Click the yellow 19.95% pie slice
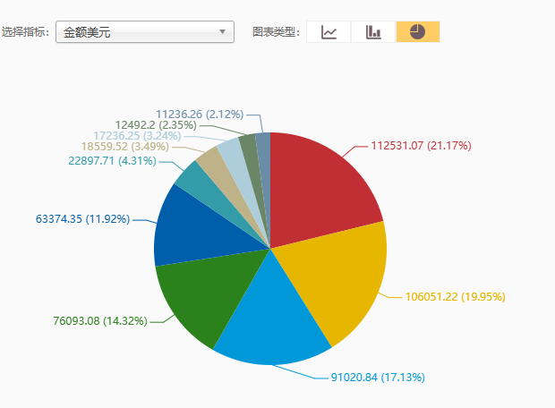The height and width of the screenshot is (408, 555). [x=336, y=277]
